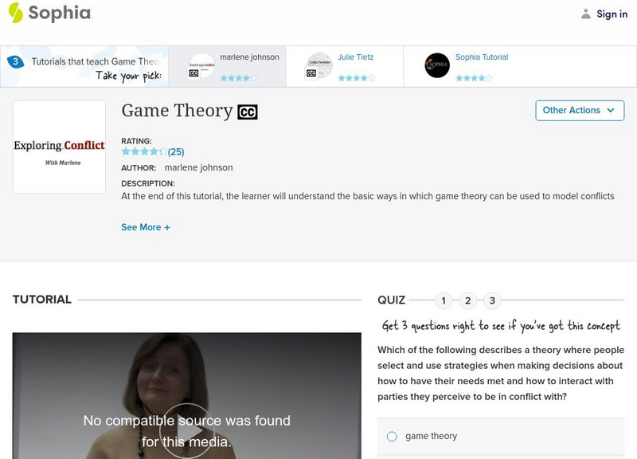This screenshot has width=637, height=459.
Task: Click star rating under Sophia Tutorial tab
Action: coord(474,77)
